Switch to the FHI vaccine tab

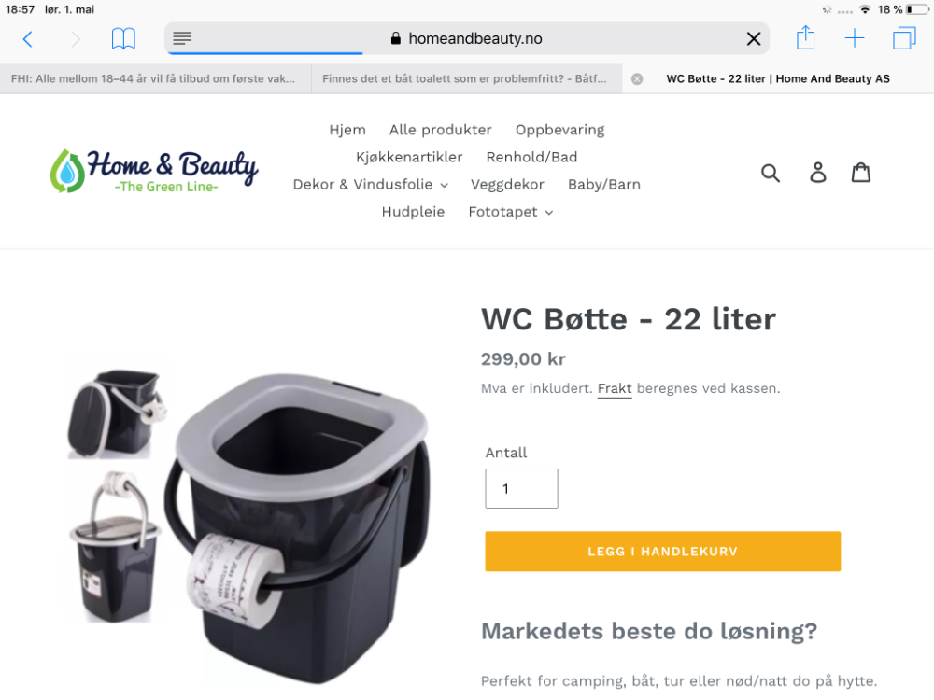tap(154, 78)
